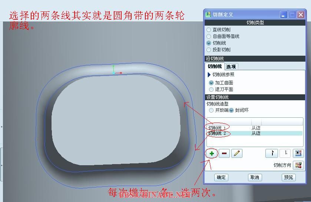
Task: Select 切削线 1 row in the list
Action: (x=255, y=128)
